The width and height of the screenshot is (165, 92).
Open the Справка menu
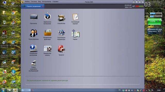(x=55, y=2)
